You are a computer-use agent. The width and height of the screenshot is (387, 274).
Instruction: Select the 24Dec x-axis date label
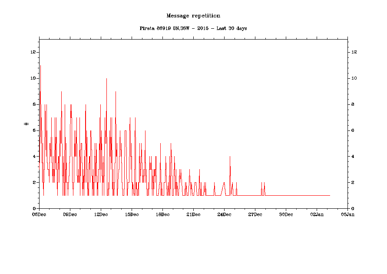pyautogui.click(x=224, y=214)
